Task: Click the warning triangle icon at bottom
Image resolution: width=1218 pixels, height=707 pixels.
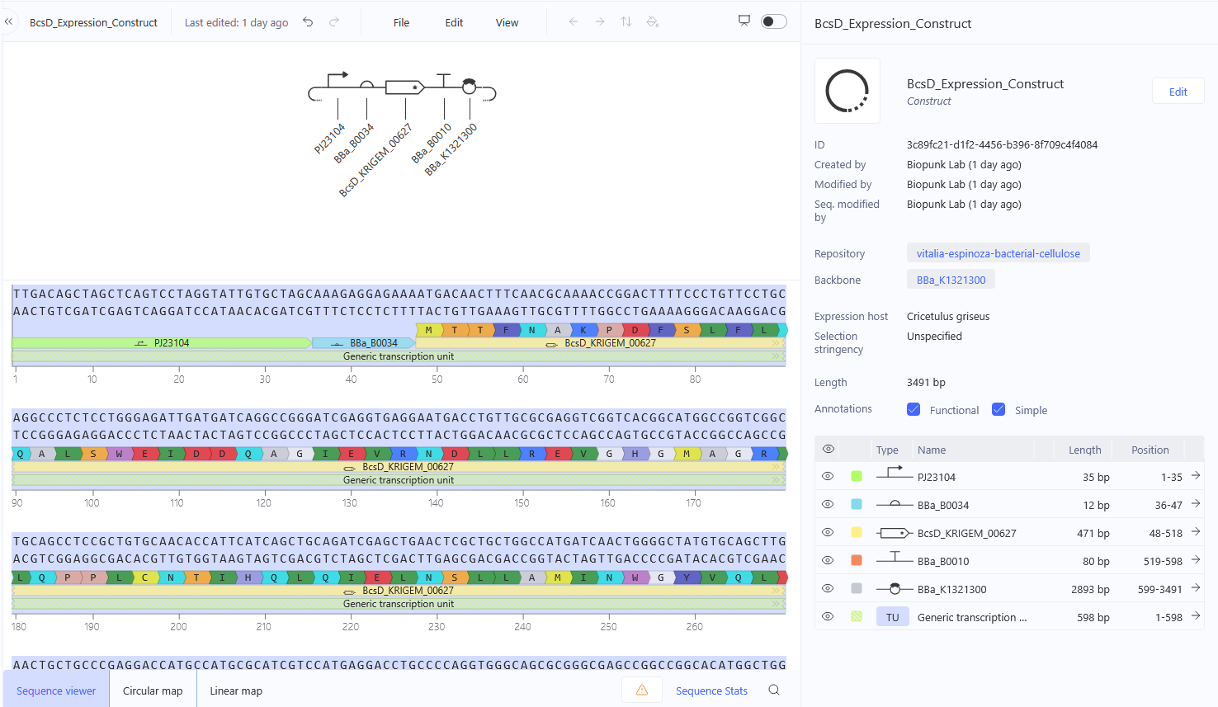Action: [642, 691]
